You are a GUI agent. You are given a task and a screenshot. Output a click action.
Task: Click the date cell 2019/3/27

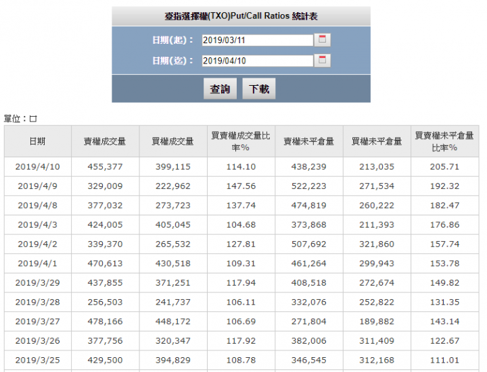[38, 321]
